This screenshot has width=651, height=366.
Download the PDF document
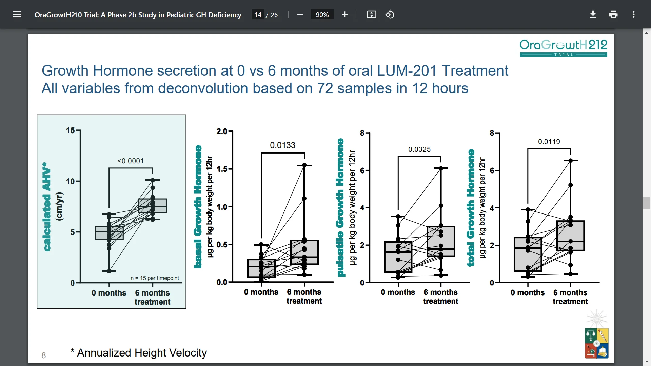(593, 14)
